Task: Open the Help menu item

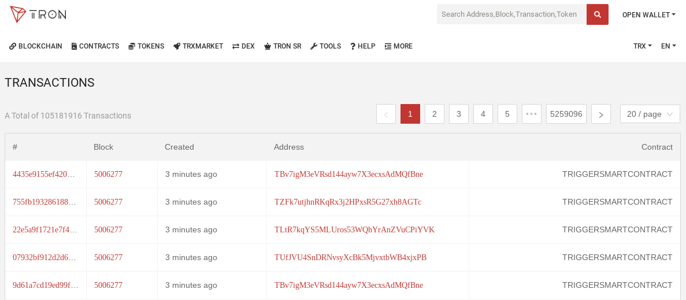Action: pos(363,46)
